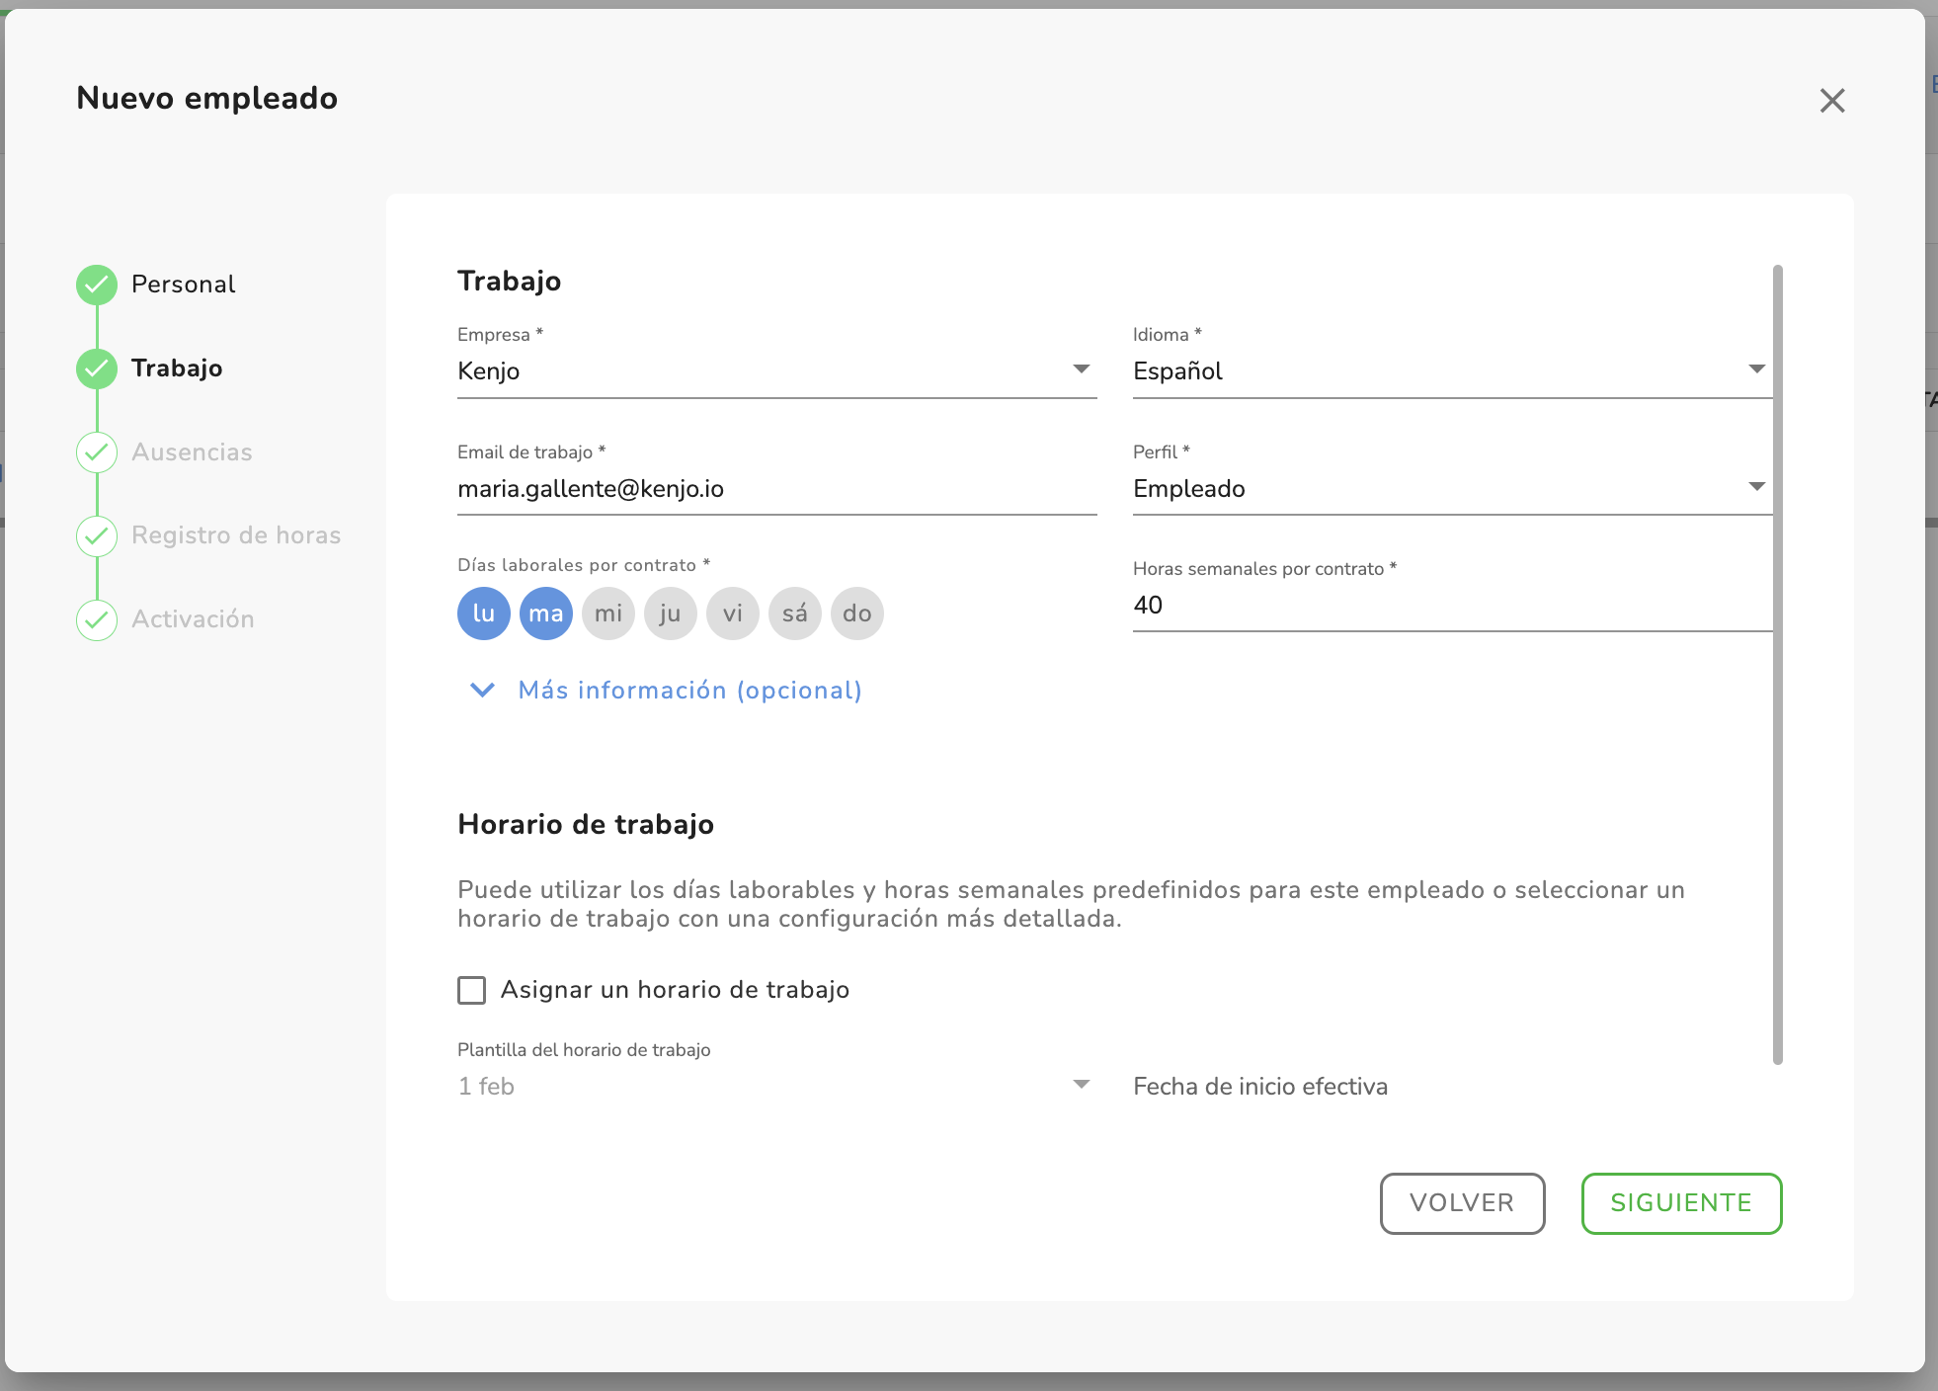Viewport: 1938px width, 1391px height.
Task: Click the Personal step checkmark icon
Action: point(97,285)
